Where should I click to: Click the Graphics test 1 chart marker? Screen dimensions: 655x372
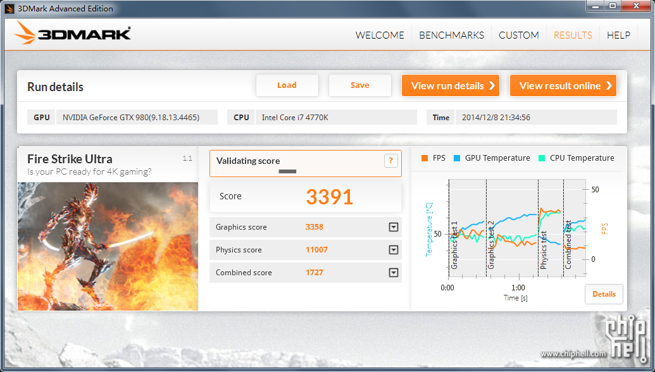454,245
